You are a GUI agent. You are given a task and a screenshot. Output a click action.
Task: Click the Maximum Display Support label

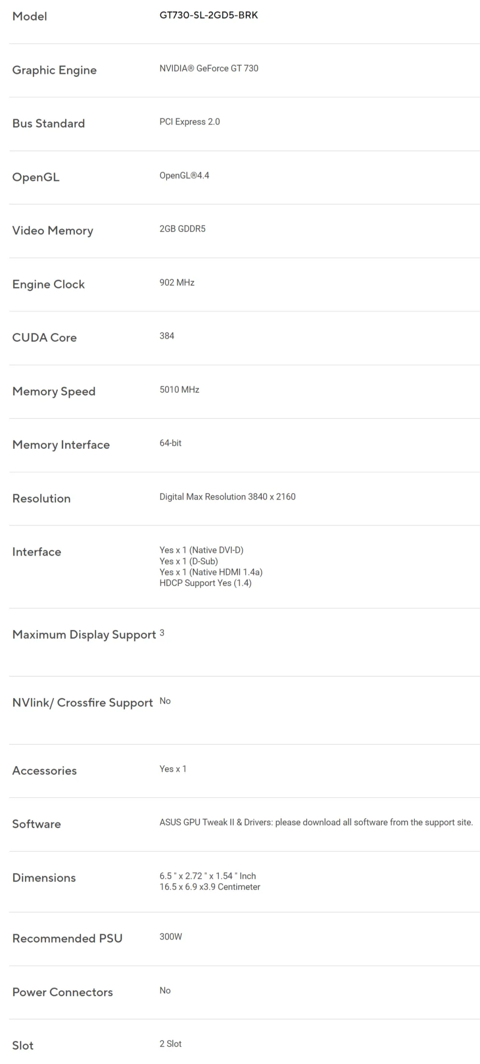pyautogui.click(x=84, y=635)
